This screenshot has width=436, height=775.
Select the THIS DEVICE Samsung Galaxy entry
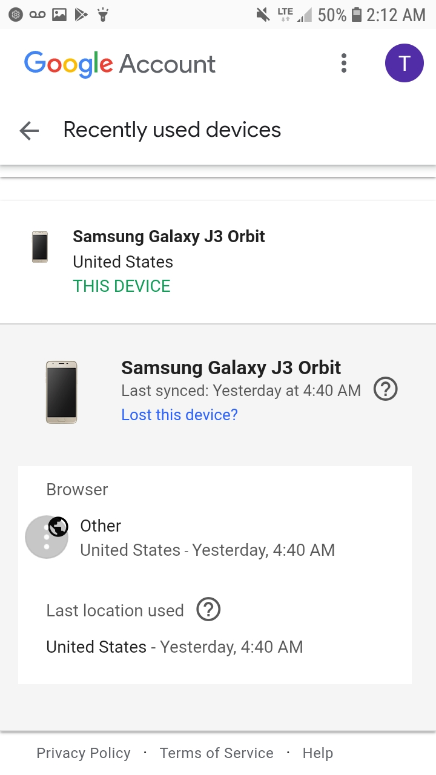click(x=170, y=262)
